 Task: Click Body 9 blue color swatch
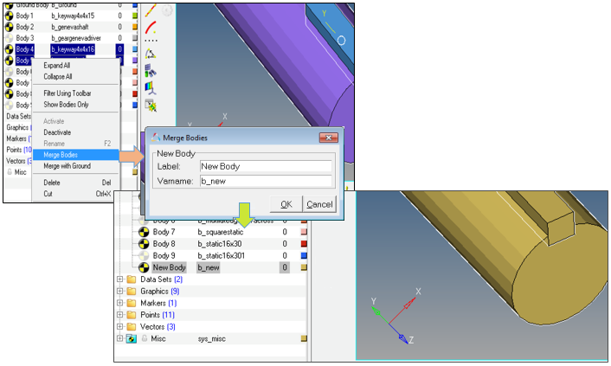[x=304, y=256]
